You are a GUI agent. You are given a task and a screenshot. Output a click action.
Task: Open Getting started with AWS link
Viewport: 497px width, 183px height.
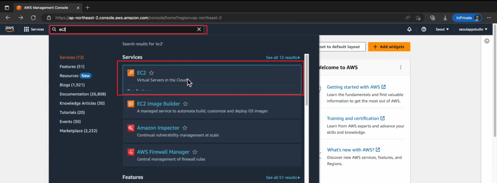356,87
